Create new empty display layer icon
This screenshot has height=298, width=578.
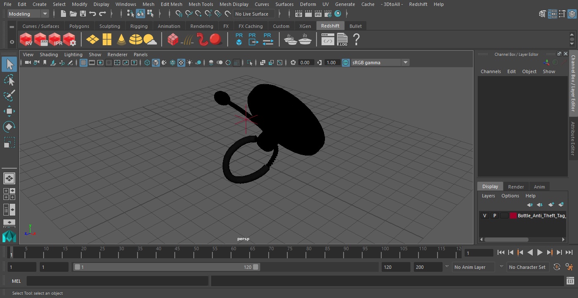click(x=551, y=205)
